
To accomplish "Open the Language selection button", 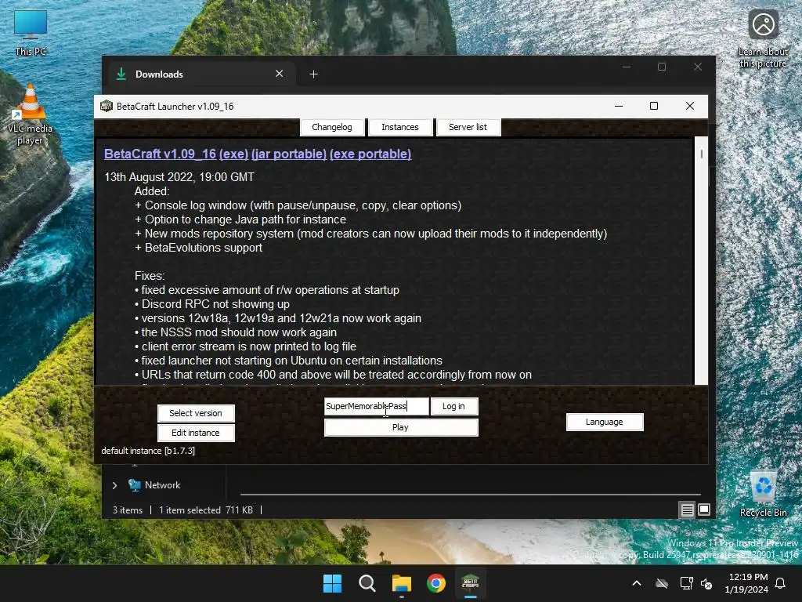I will click(x=605, y=422).
